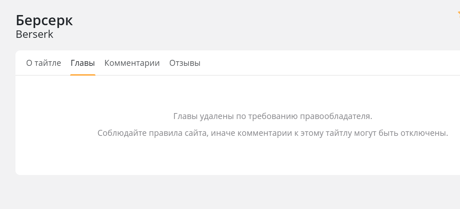
Task: Click the site rules warning message
Action: coord(273,133)
